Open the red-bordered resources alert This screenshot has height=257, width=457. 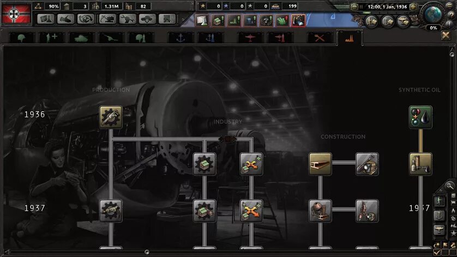[x=298, y=20]
